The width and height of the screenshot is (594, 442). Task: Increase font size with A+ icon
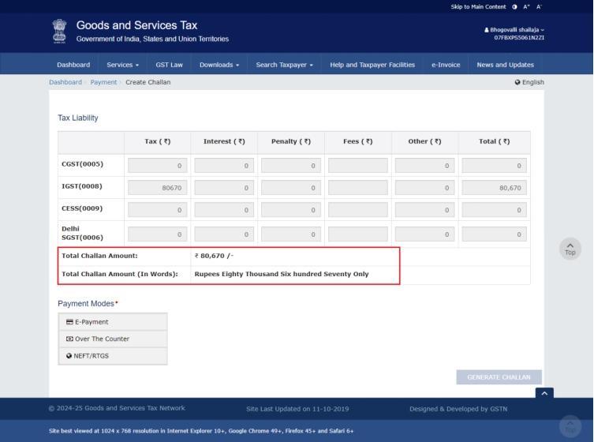[526, 7]
